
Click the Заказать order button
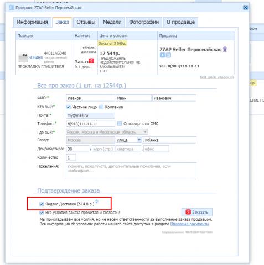click(197, 212)
